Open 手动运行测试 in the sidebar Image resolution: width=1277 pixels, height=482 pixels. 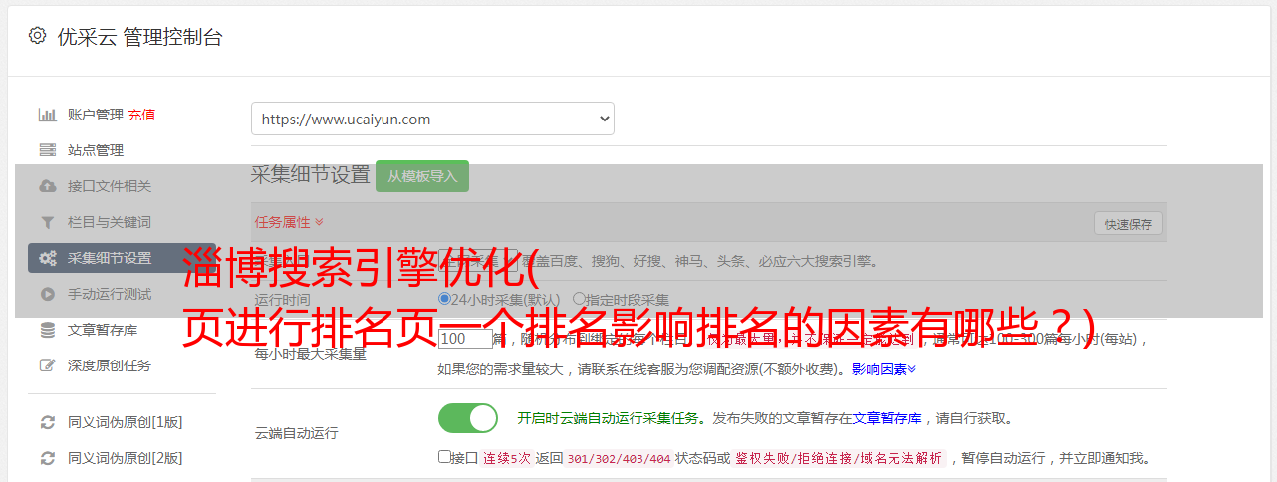coord(110,294)
